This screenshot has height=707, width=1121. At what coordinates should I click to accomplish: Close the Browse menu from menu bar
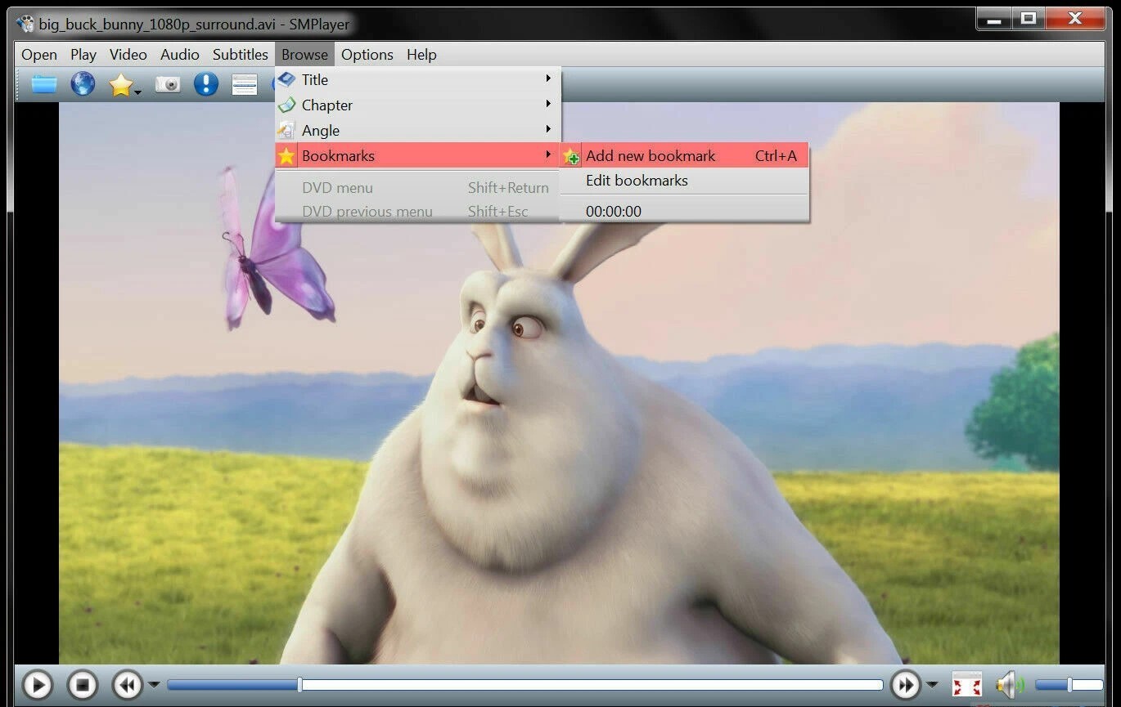(x=304, y=55)
